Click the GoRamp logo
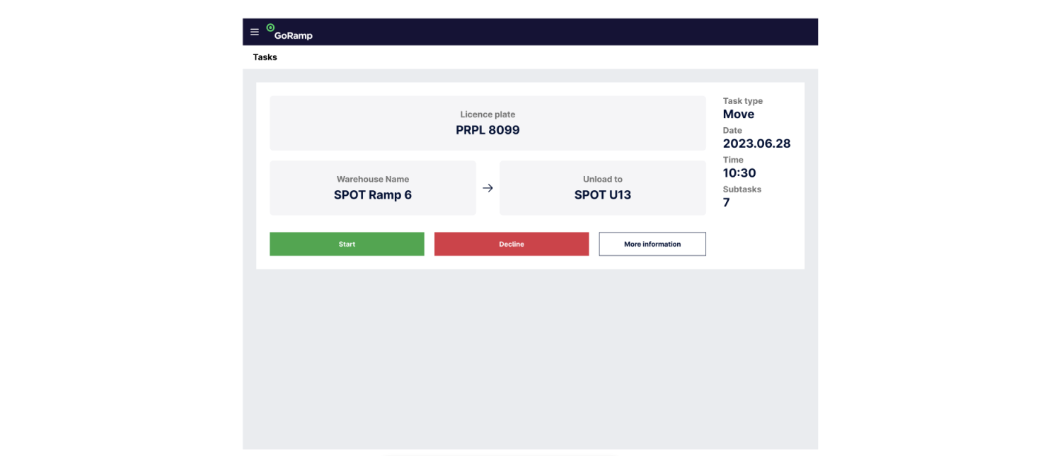 pos(289,33)
